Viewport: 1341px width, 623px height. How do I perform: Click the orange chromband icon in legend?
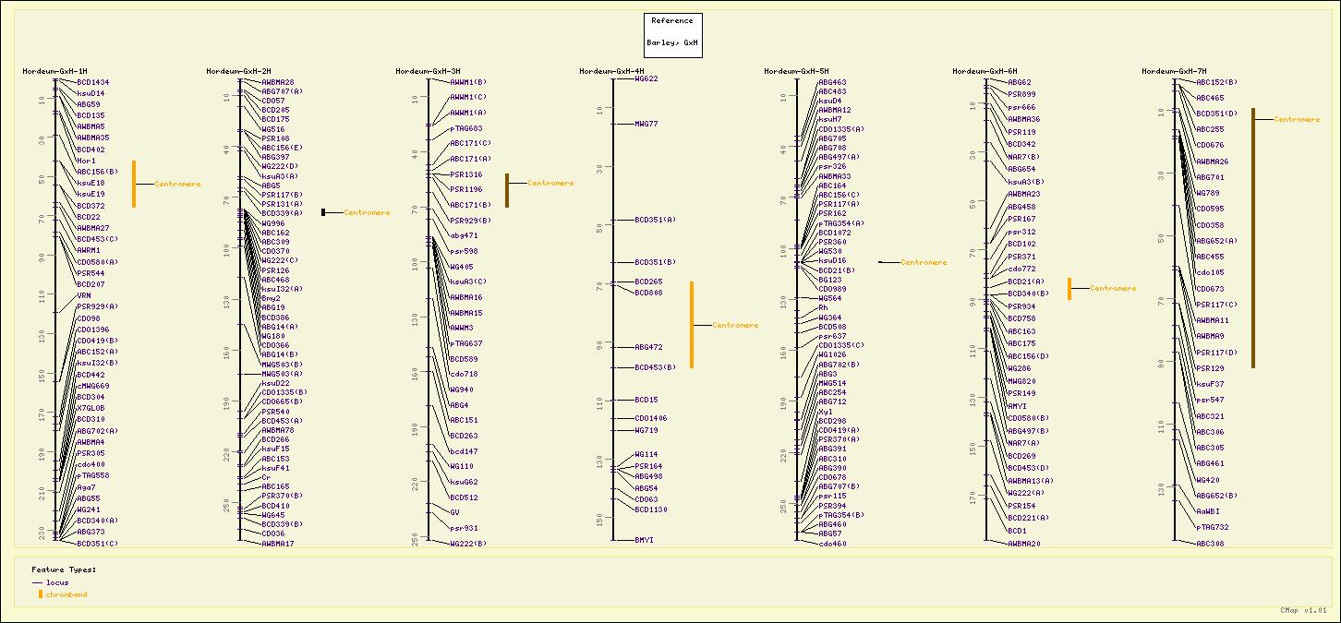[x=40, y=594]
